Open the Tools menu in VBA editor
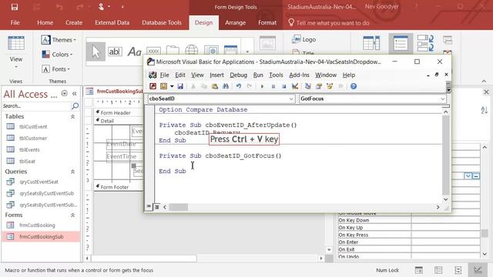Screen dimensions: 493x277 point(276,75)
